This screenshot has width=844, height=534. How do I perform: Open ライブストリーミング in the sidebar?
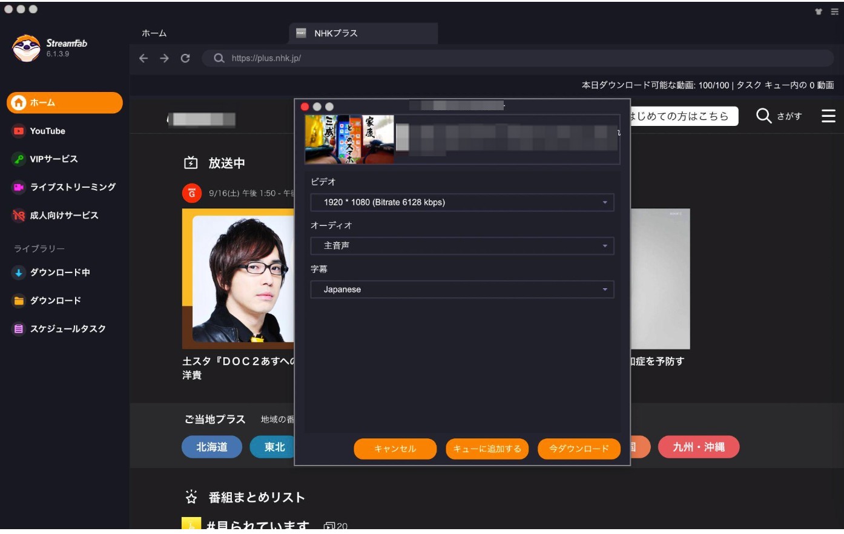tap(73, 187)
